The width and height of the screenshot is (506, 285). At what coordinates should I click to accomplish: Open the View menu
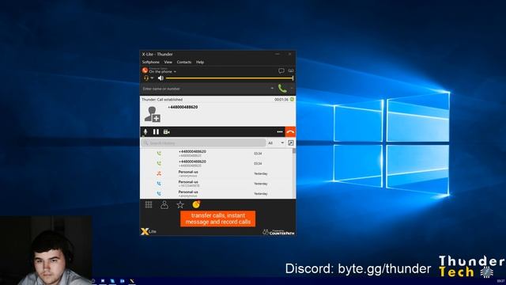tap(168, 62)
